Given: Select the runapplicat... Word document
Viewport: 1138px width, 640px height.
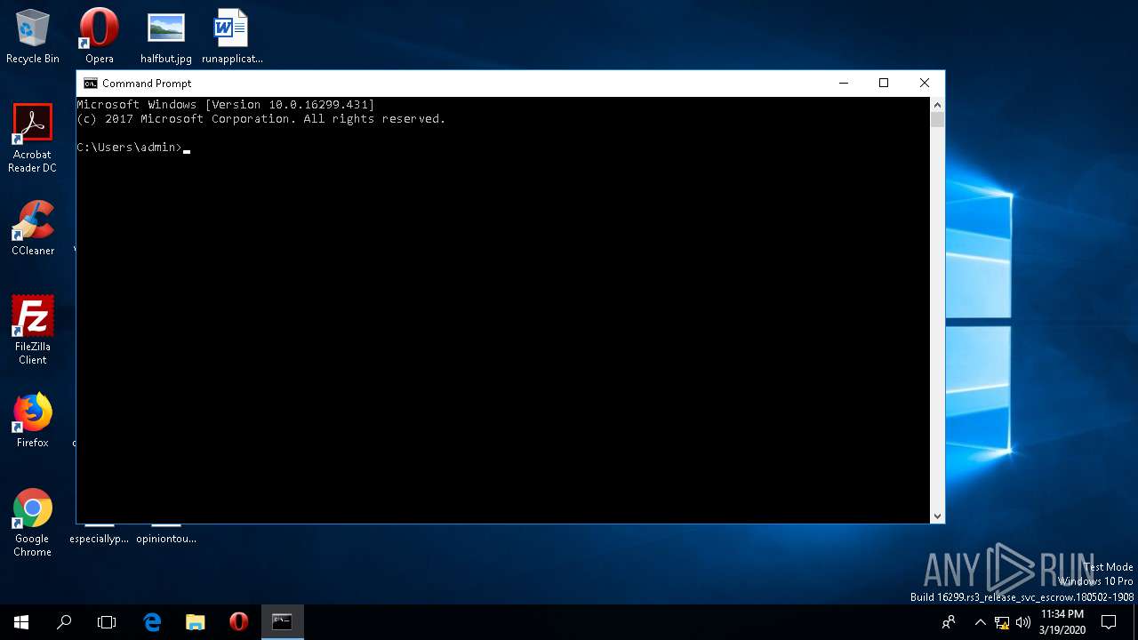Looking at the screenshot, I should 232,36.
